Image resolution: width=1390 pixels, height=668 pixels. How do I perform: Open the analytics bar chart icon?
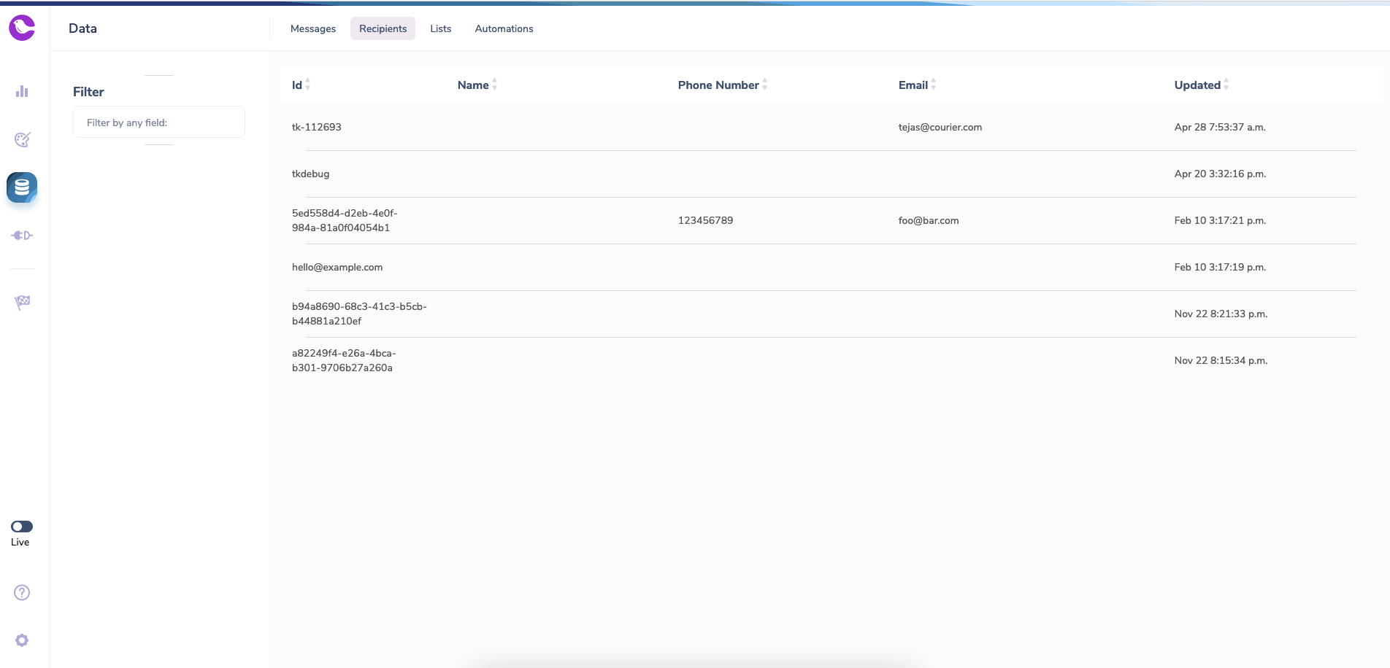[x=22, y=91]
